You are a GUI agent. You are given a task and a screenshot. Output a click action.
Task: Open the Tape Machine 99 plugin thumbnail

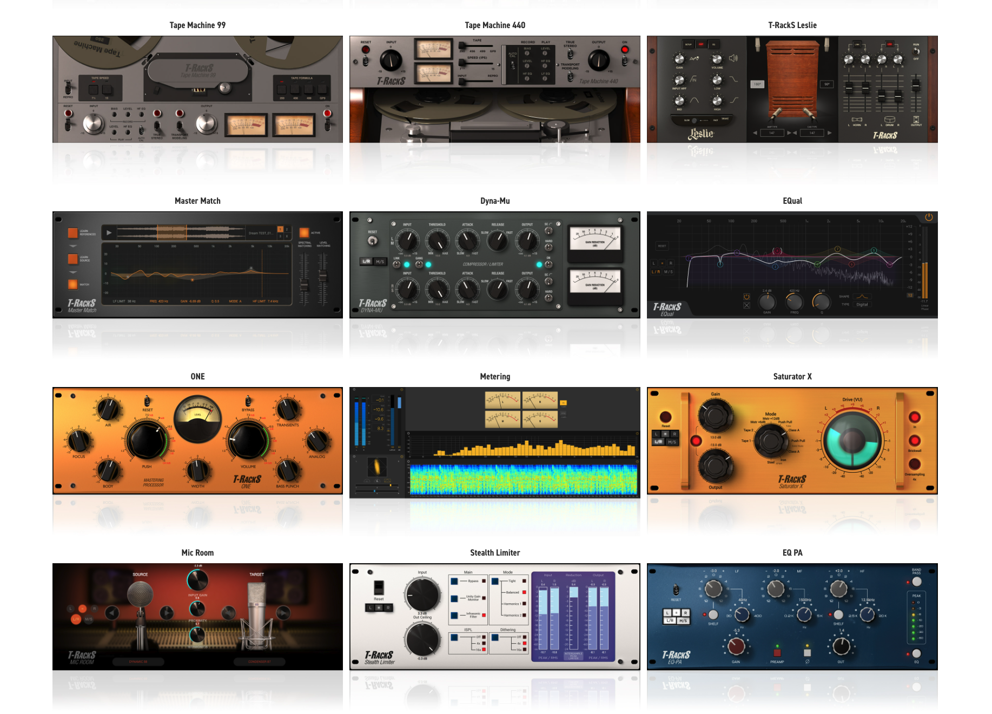[x=197, y=89]
